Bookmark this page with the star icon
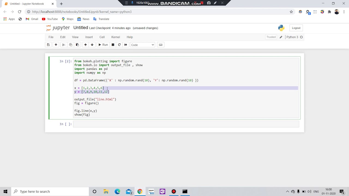Viewport: 349px width, 196px height. [x=291, y=12]
